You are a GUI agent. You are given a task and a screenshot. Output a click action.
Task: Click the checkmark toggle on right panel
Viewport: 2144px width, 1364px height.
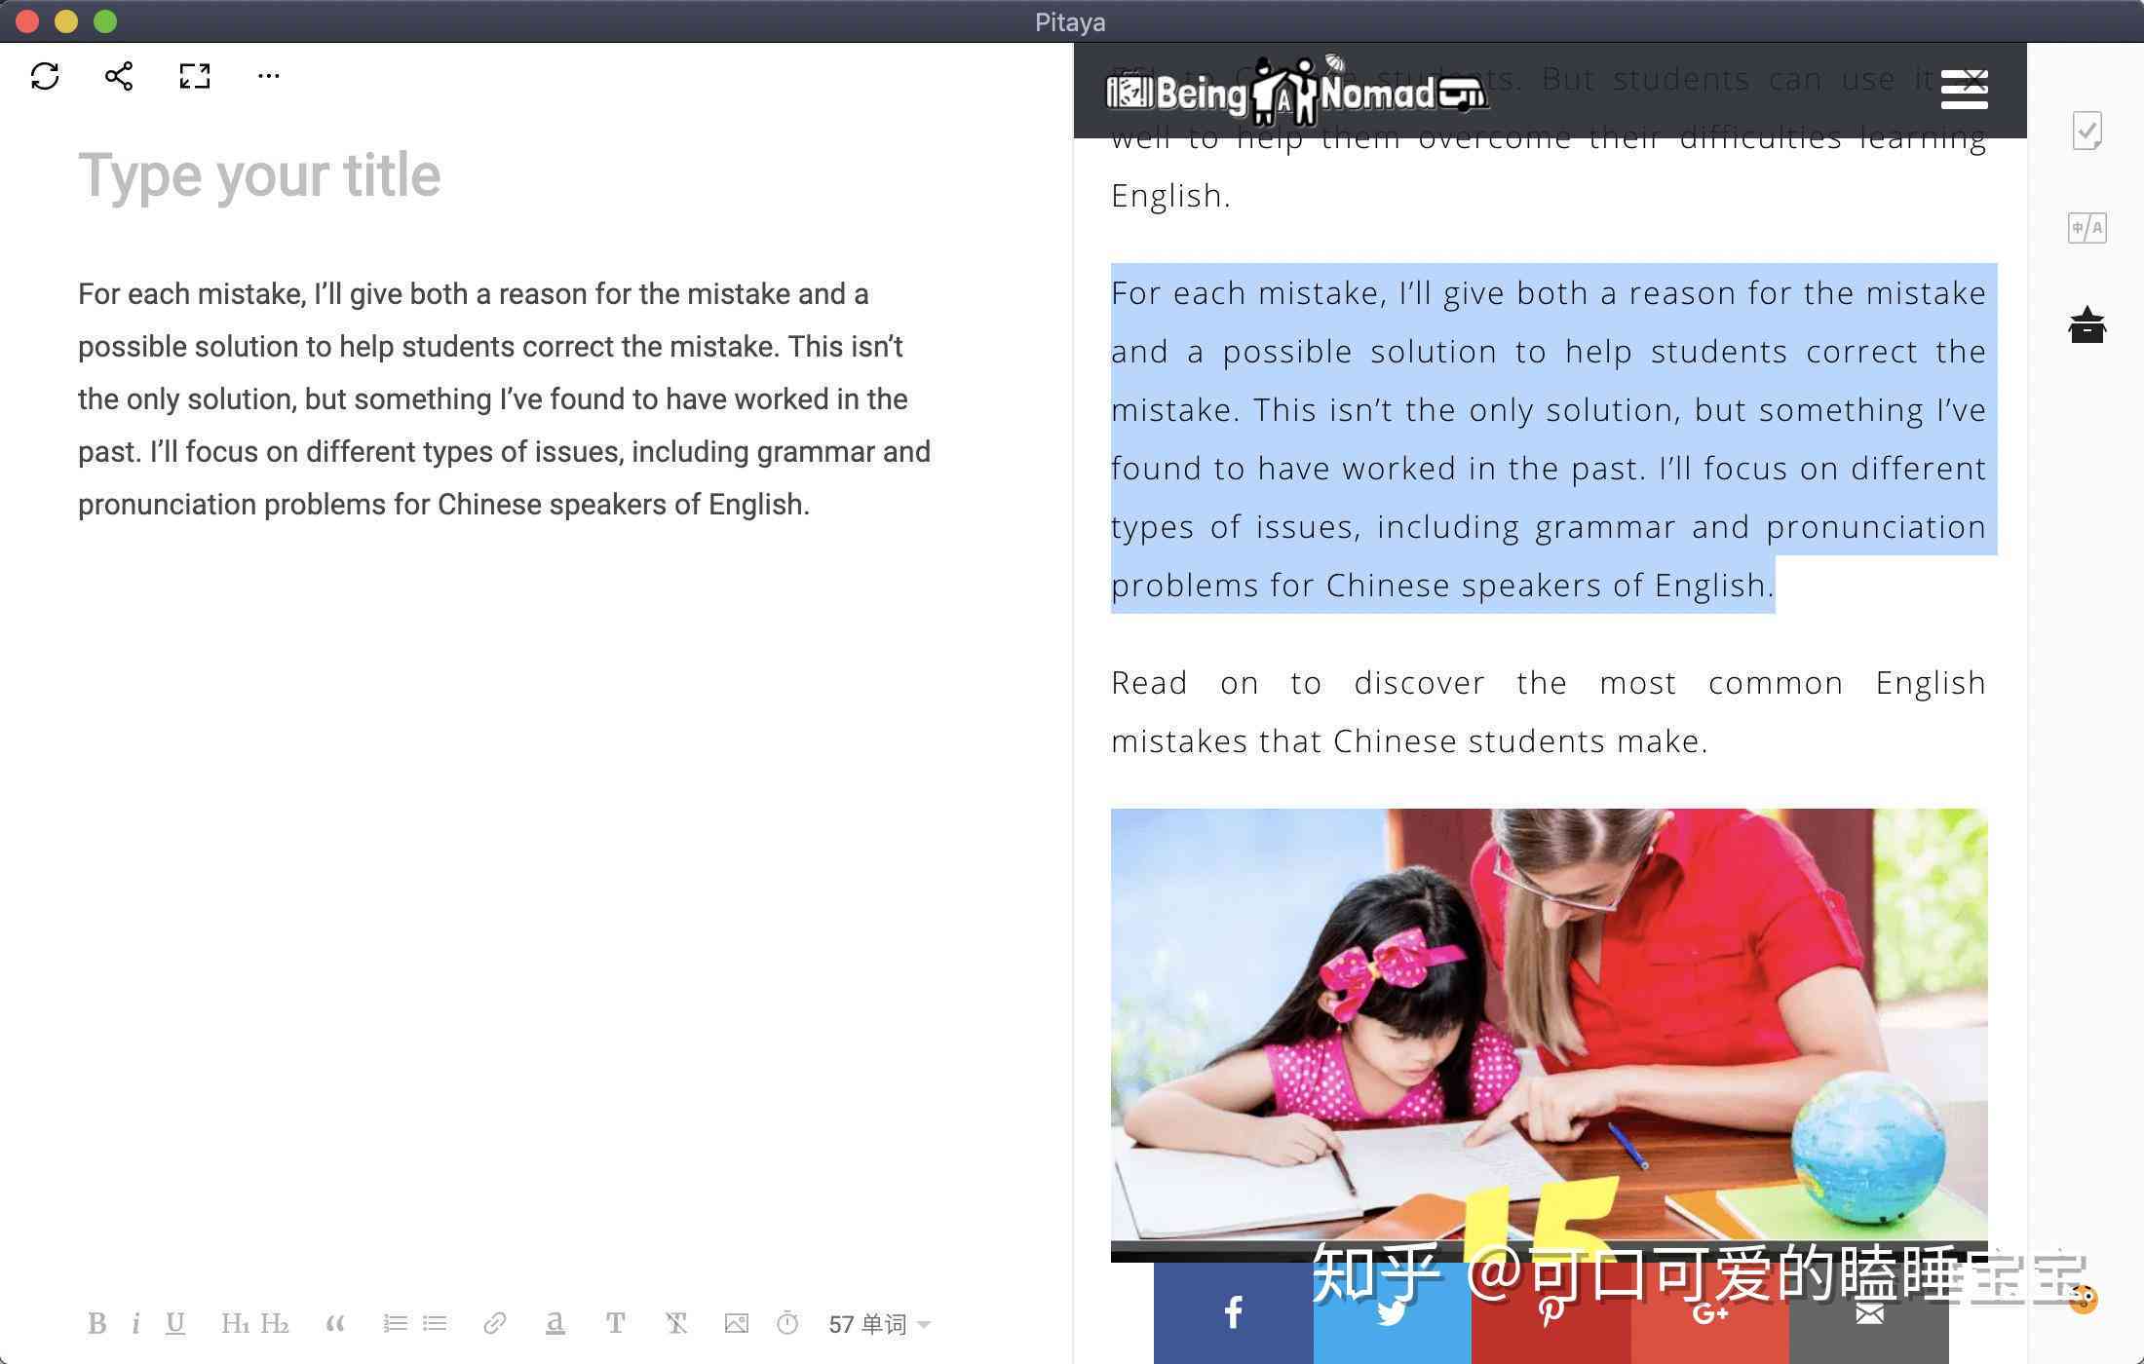point(2090,132)
